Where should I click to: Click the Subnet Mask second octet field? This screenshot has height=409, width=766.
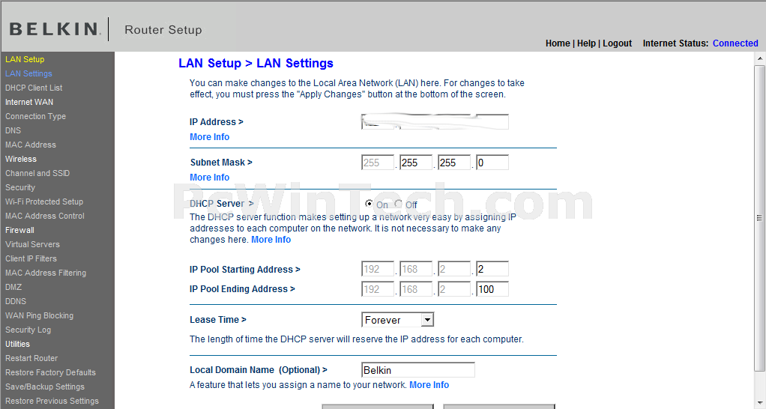[x=416, y=163]
